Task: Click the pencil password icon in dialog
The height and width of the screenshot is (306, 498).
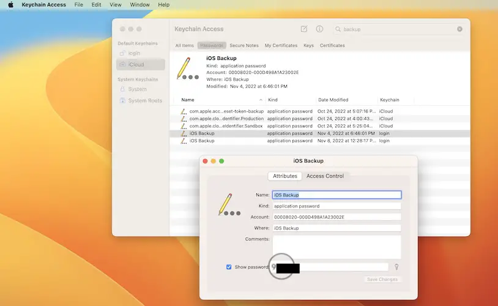Action: 229,204
